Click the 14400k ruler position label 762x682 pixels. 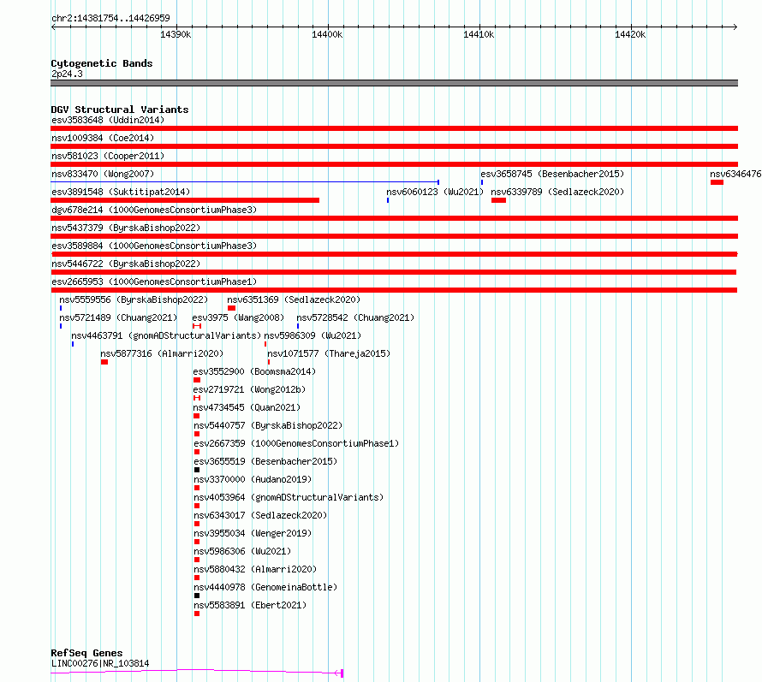coord(327,34)
